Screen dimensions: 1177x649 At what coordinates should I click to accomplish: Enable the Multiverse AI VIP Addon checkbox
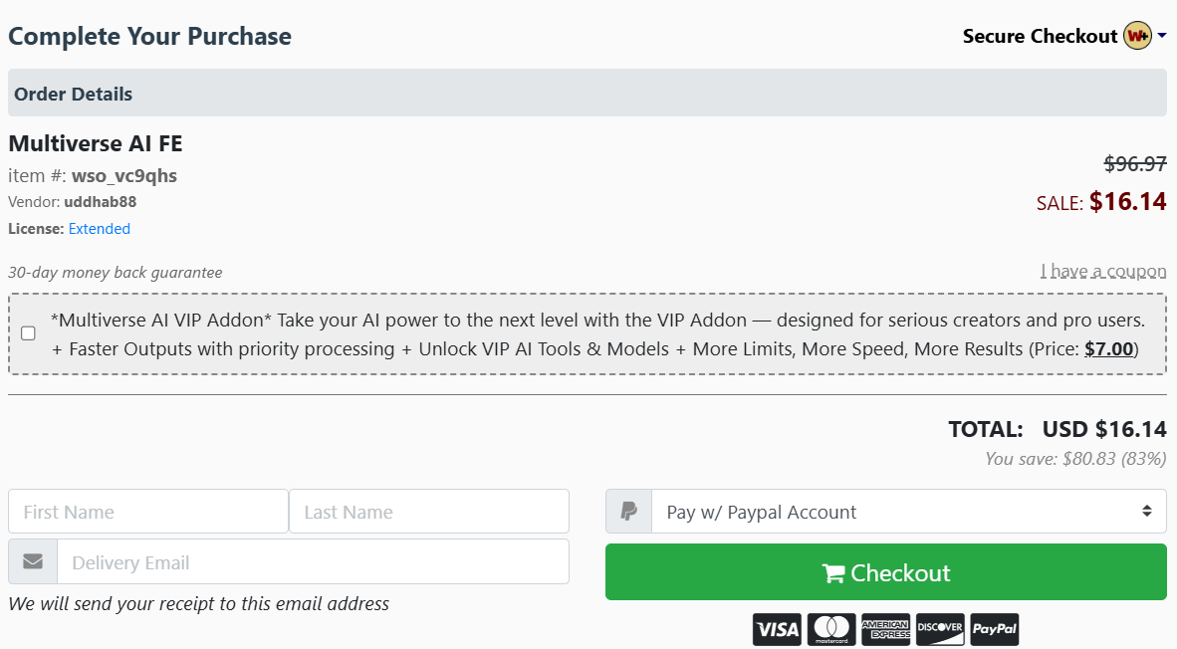tap(28, 333)
